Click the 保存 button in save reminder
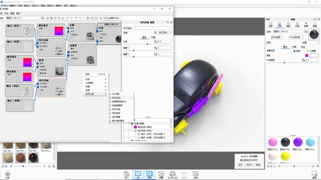Viewport: 321px width, 180px height. pyautogui.click(x=240, y=165)
